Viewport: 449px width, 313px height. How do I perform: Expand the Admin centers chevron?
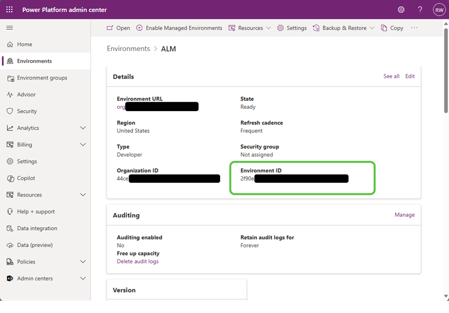83,278
